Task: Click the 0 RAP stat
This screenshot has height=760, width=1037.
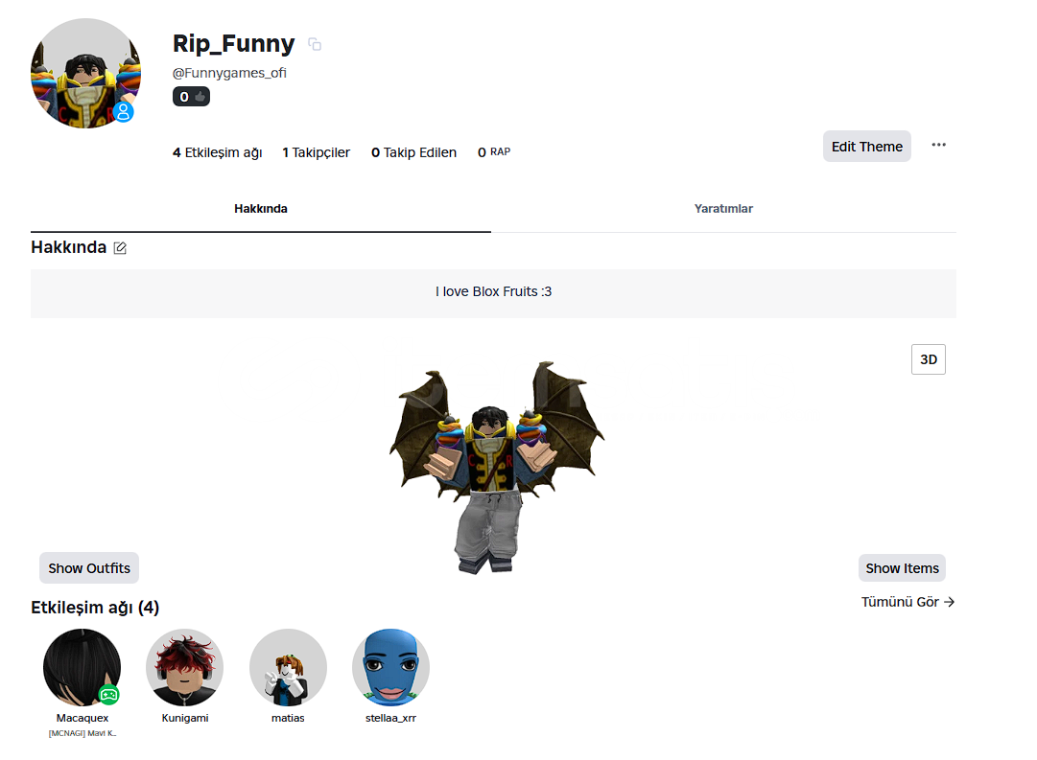Action: point(494,152)
